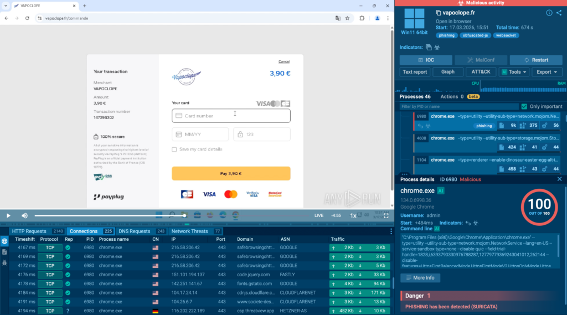This screenshot has width=567, height=315.
Task: Bookmark this page with the star icon
Action: (348, 18)
